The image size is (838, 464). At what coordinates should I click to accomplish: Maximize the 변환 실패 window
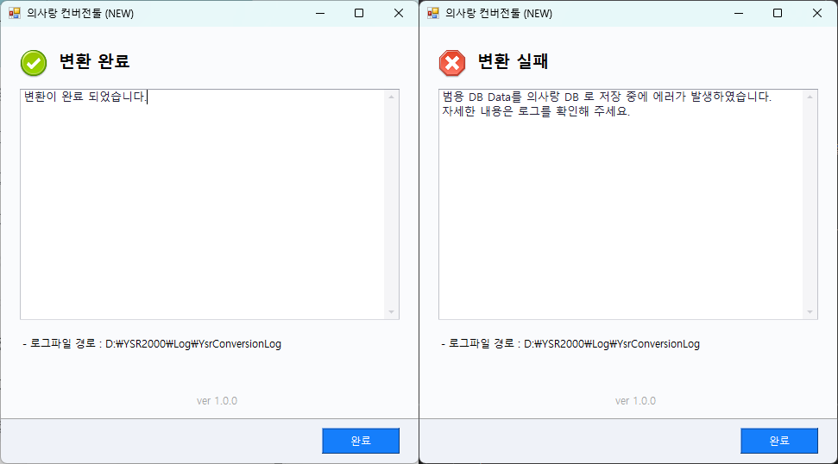pyautogui.click(x=778, y=13)
